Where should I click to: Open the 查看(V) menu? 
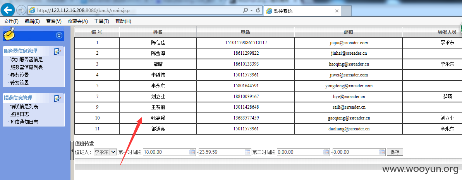pos(53,21)
